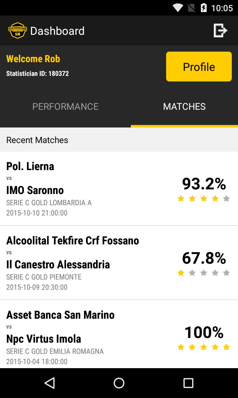Tap the WiFi status bar icon
238x398 pixels.
(x=178, y=7)
